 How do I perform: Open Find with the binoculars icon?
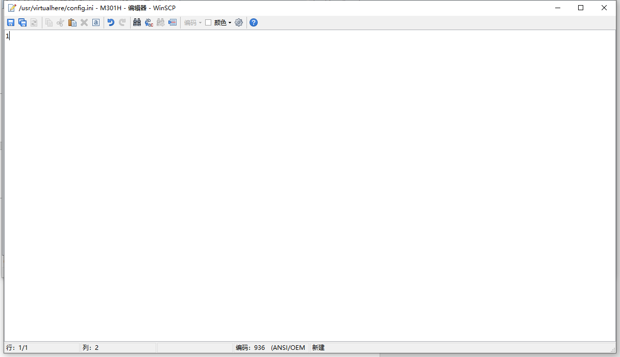click(137, 22)
